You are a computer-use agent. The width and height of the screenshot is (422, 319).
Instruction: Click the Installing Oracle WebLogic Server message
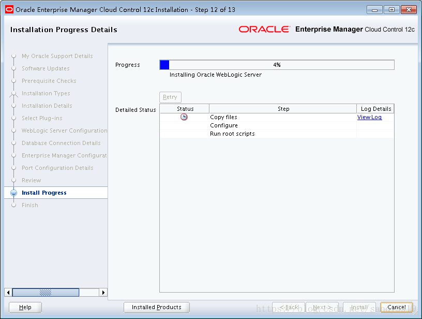(x=216, y=75)
